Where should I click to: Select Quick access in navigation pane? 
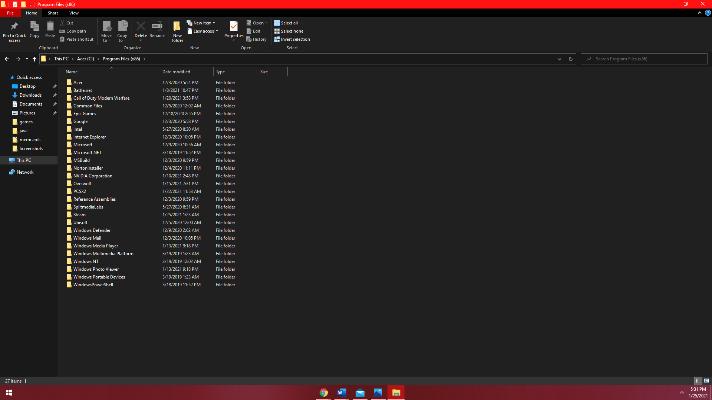[x=29, y=77]
